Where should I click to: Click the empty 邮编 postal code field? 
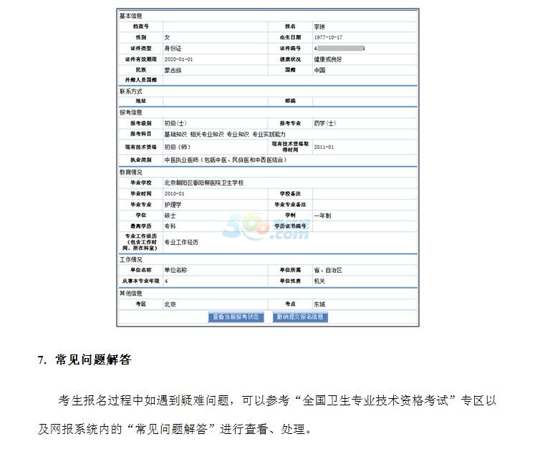pyautogui.click(x=365, y=101)
